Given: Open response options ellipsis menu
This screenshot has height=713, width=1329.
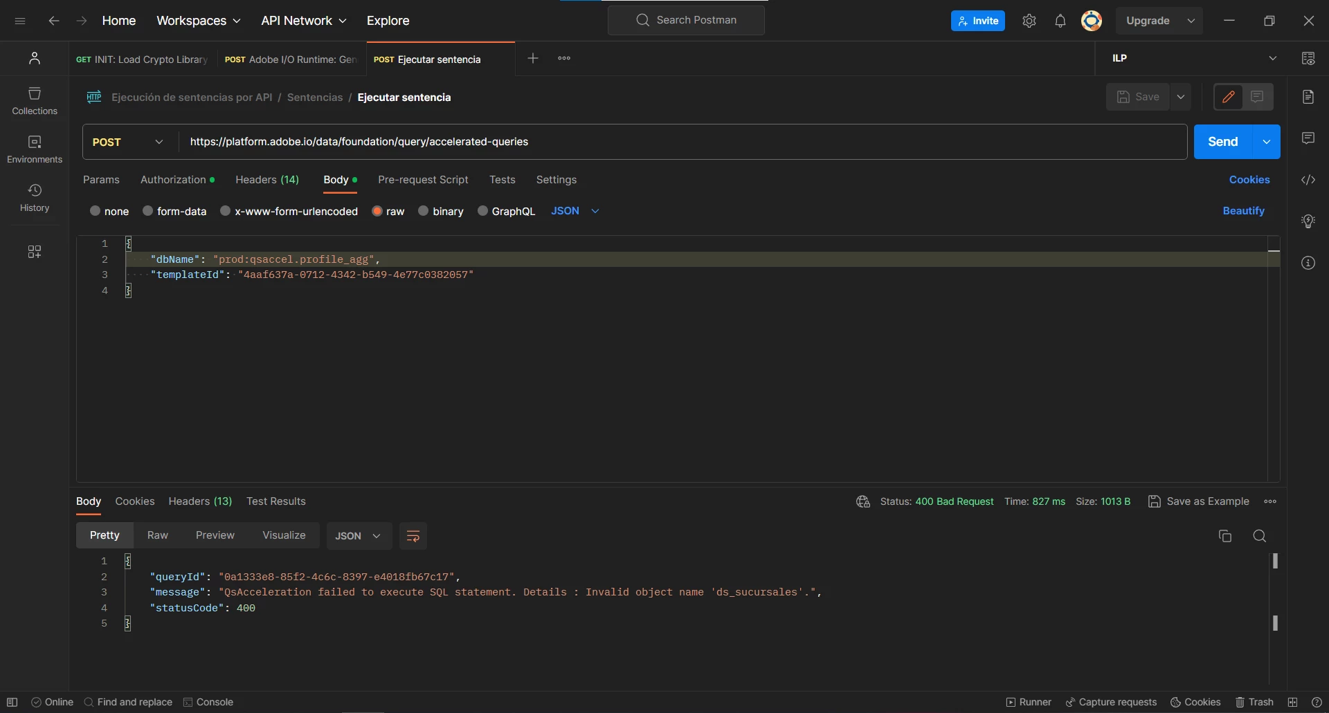Looking at the screenshot, I should coord(1270,501).
